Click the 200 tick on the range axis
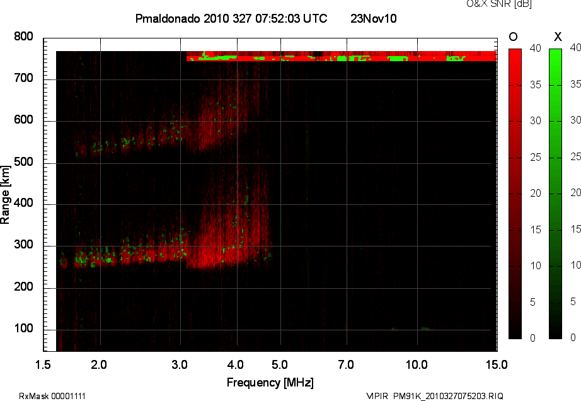 (x=24, y=286)
